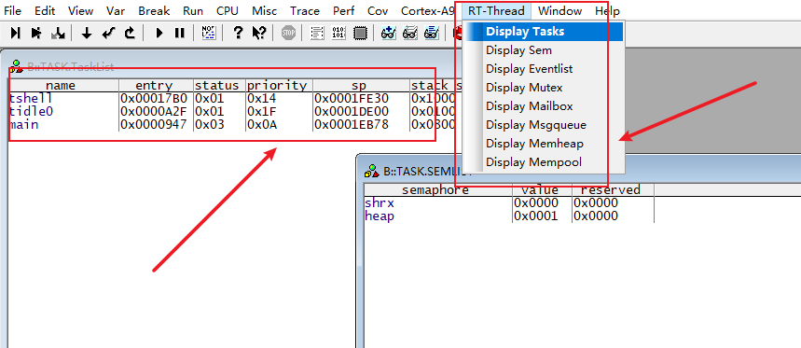The width and height of the screenshot is (801, 348).
Task: Open the Cortex-A9 menu
Action: [x=428, y=11]
